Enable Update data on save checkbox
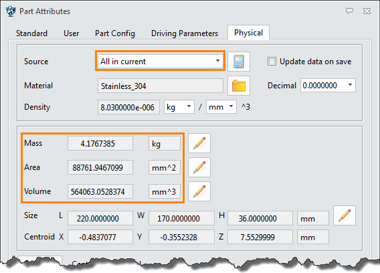380x273 pixels. (x=272, y=62)
